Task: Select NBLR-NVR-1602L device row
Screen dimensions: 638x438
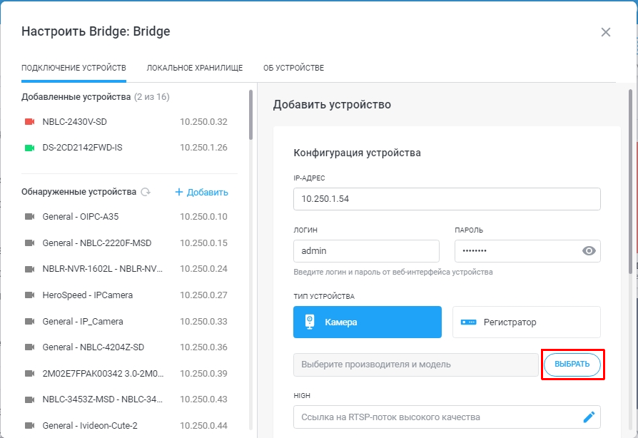Action: coord(126,269)
